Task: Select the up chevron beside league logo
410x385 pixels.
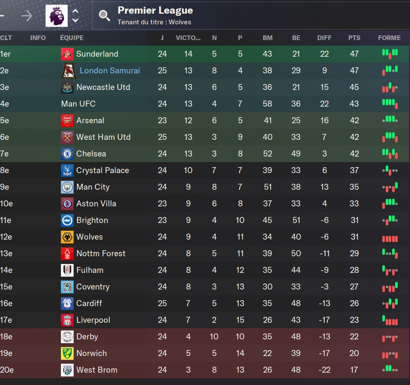Action: pos(75,11)
